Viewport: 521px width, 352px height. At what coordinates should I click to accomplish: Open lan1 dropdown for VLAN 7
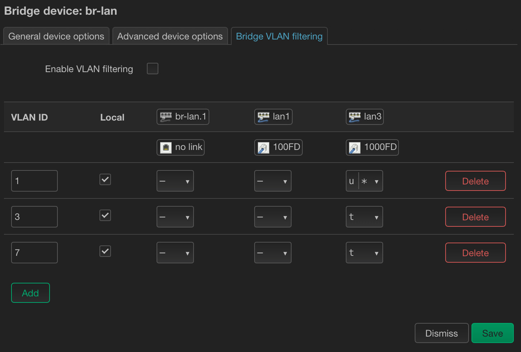click(273, 253)
